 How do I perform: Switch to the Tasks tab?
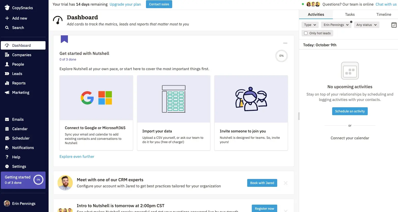coord(350,14)
